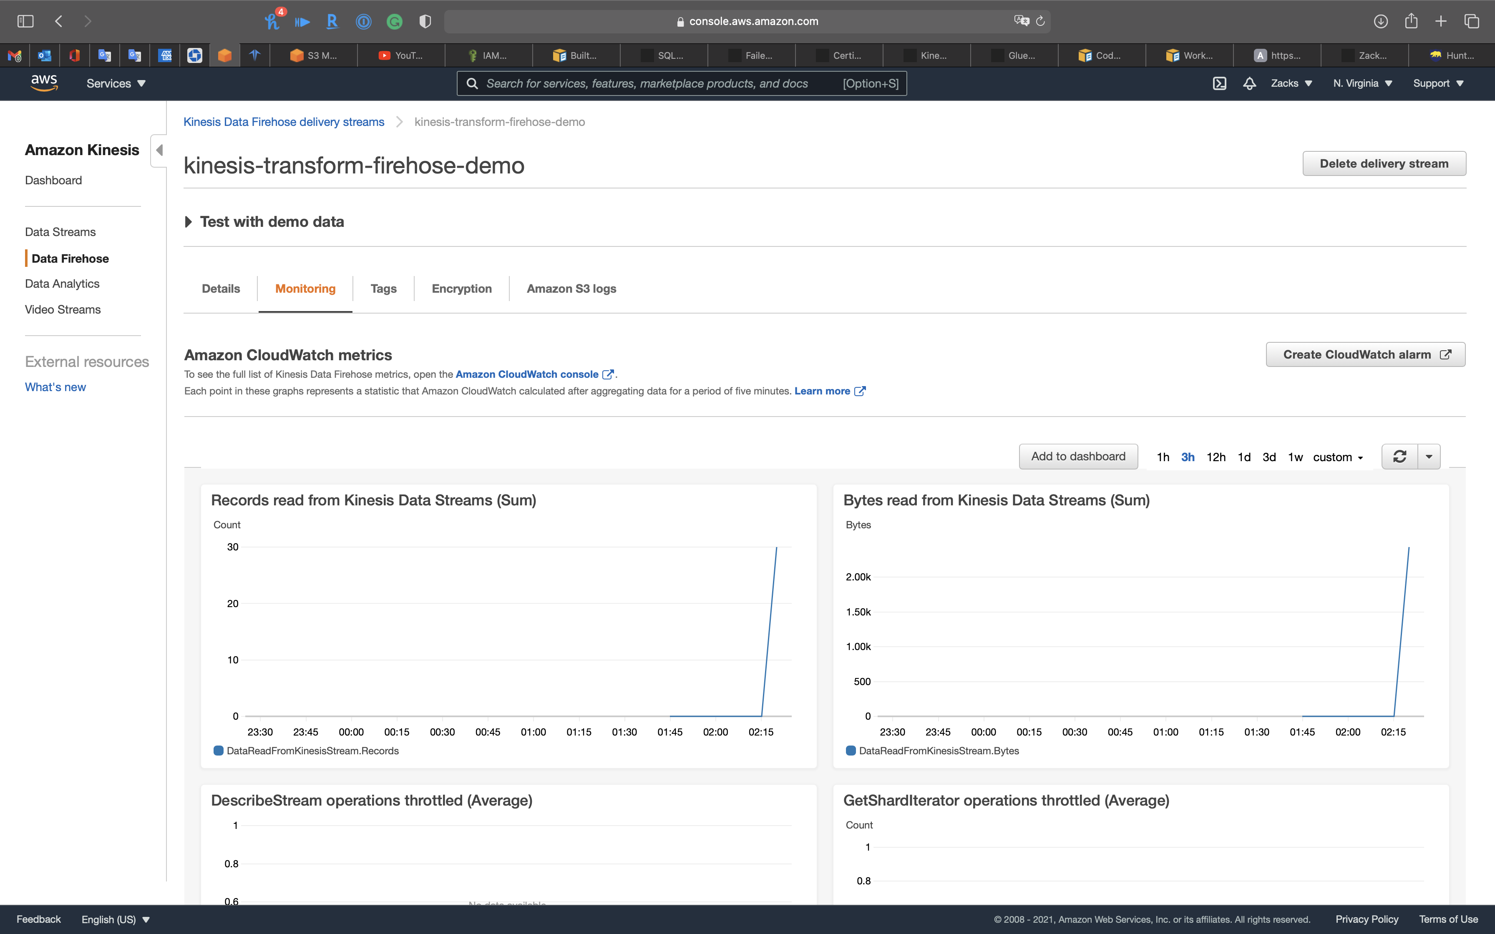Collapse the Amazon Kinesis side navigation
The width and height of the screenshot is (1495, 934).
pyautogui.click(x=159, y=150)
